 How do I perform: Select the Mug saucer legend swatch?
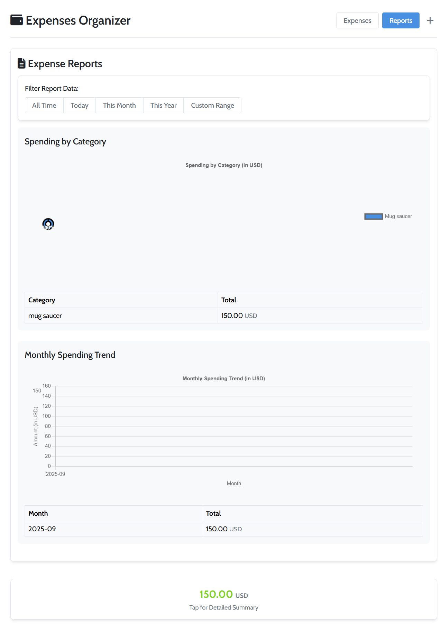tap(373, 216)
